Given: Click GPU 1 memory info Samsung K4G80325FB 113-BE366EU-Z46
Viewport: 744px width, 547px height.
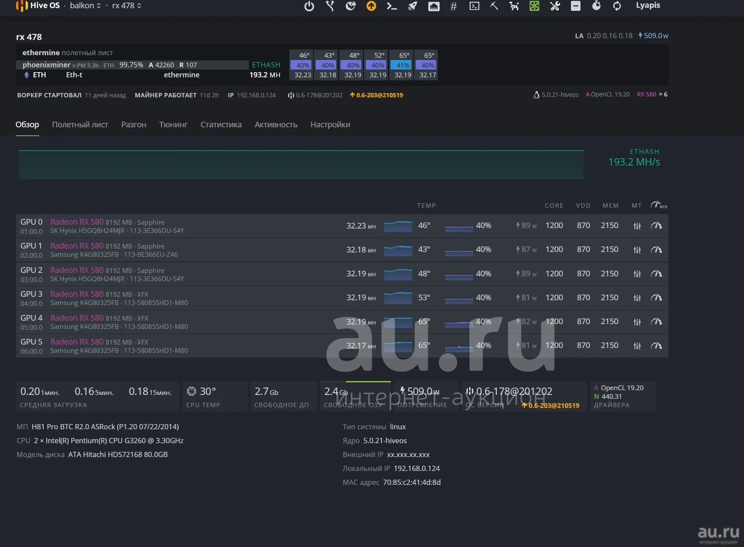Looking at the screenshot, I should pos(114,255).
